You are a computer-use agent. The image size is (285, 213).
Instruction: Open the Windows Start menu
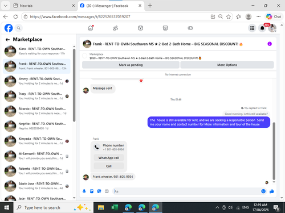click(7, 207)
